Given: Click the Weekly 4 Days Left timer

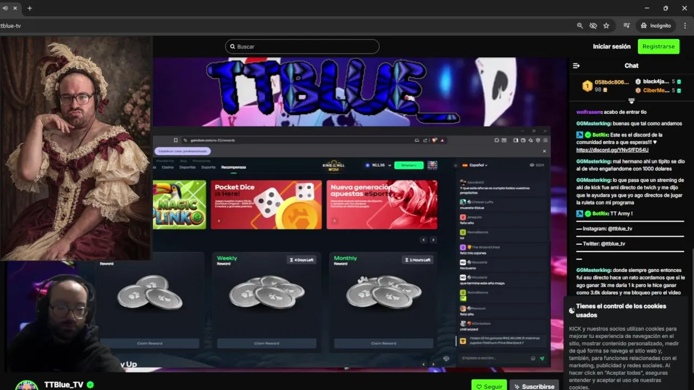Looking at the screenshot, I should 301,260.
